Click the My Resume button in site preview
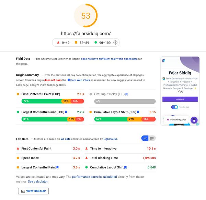 point(180,99)
